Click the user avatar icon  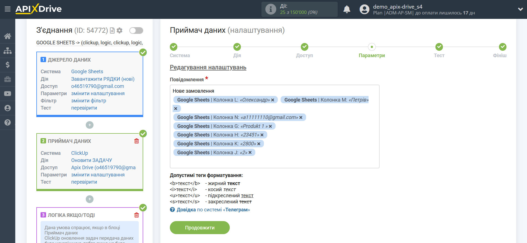[364, 9]
